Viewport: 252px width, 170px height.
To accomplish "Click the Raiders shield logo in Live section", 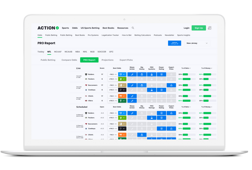I will point(86,74).
